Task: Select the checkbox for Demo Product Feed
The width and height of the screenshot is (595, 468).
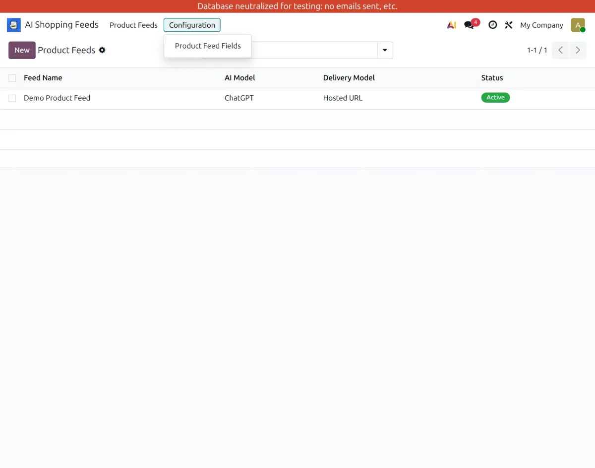Action: [12, 98]
